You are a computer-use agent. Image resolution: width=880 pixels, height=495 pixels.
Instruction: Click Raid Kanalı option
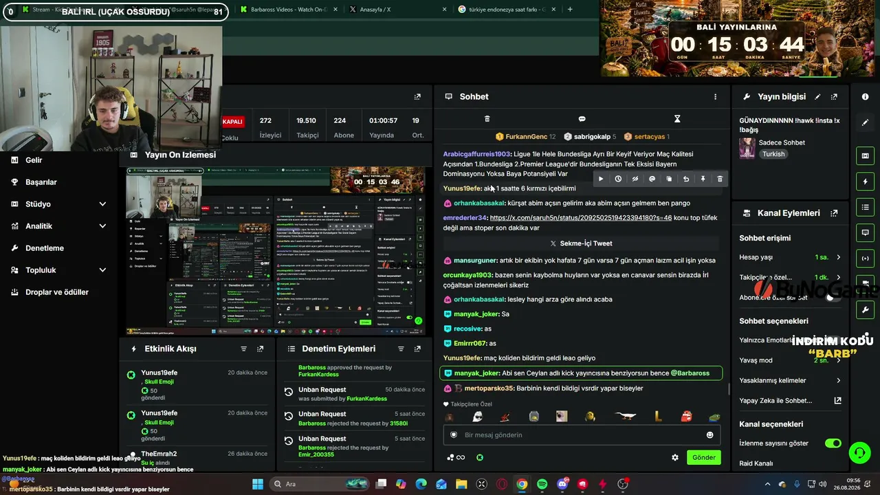[756, 463]
